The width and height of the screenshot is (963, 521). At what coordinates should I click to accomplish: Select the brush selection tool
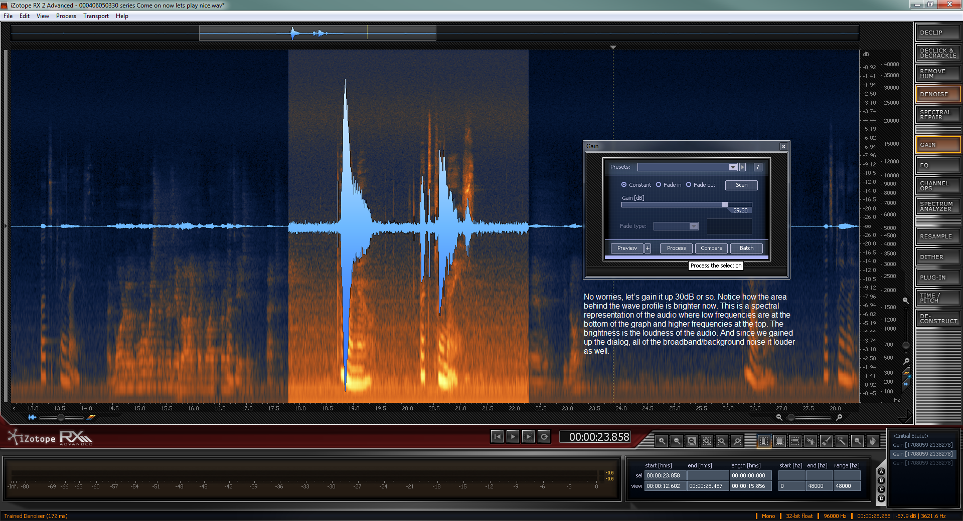(x=826, y=441)
